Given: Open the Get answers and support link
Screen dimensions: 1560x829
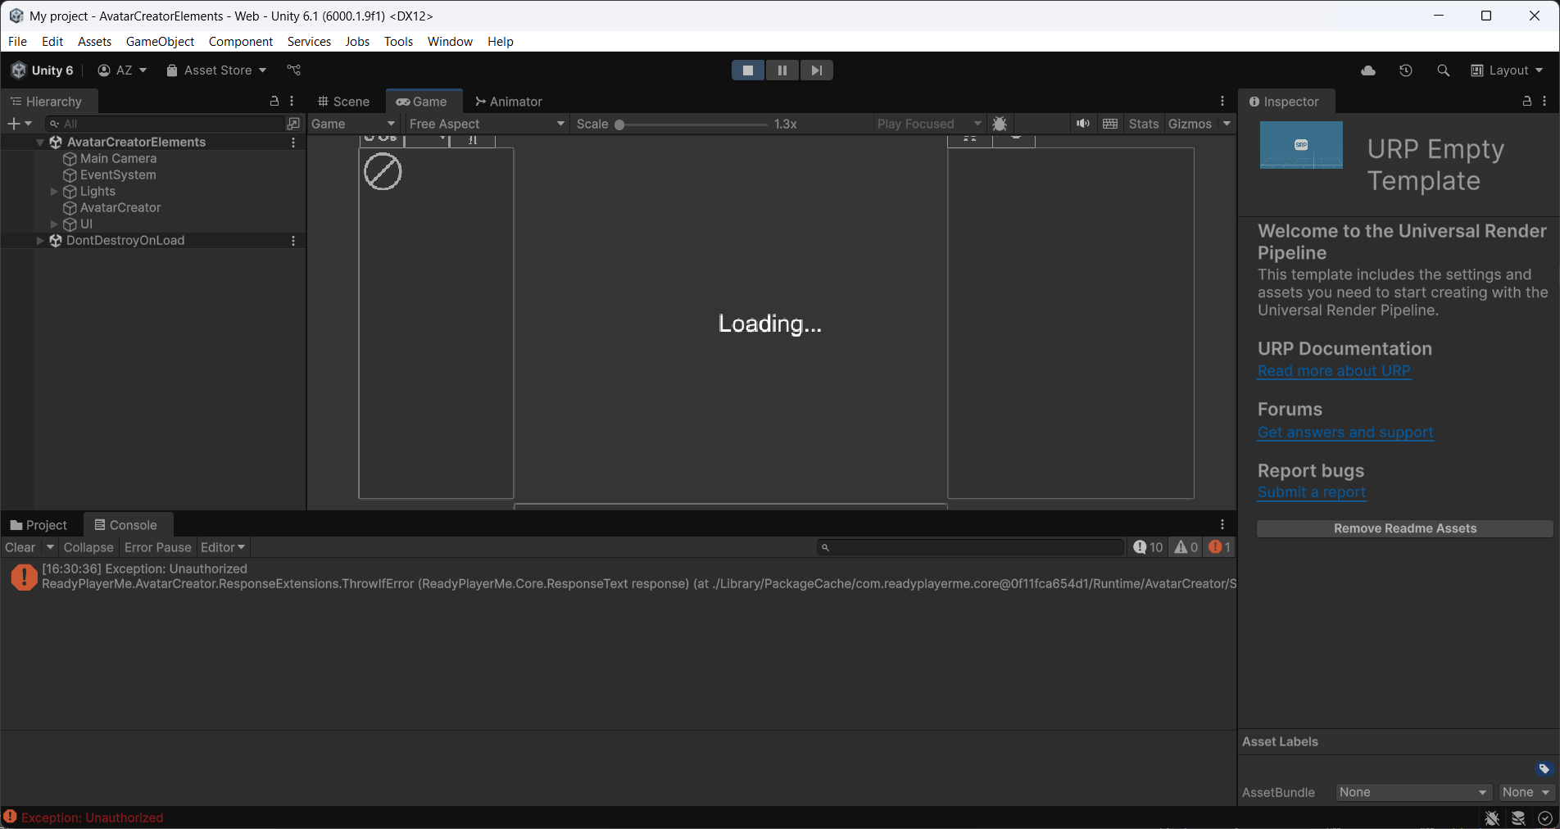Looking at the screenshot, I should pos(1345,433).
